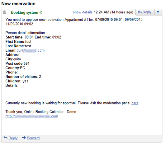
Task: Open the http:// website link in signature
Action: [32, 116]
